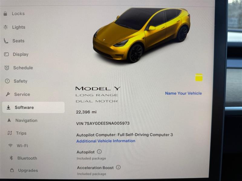This screenshot has width=242, height=181.
Task: Open Display screen icon
Action: click(x=6, y=54)
